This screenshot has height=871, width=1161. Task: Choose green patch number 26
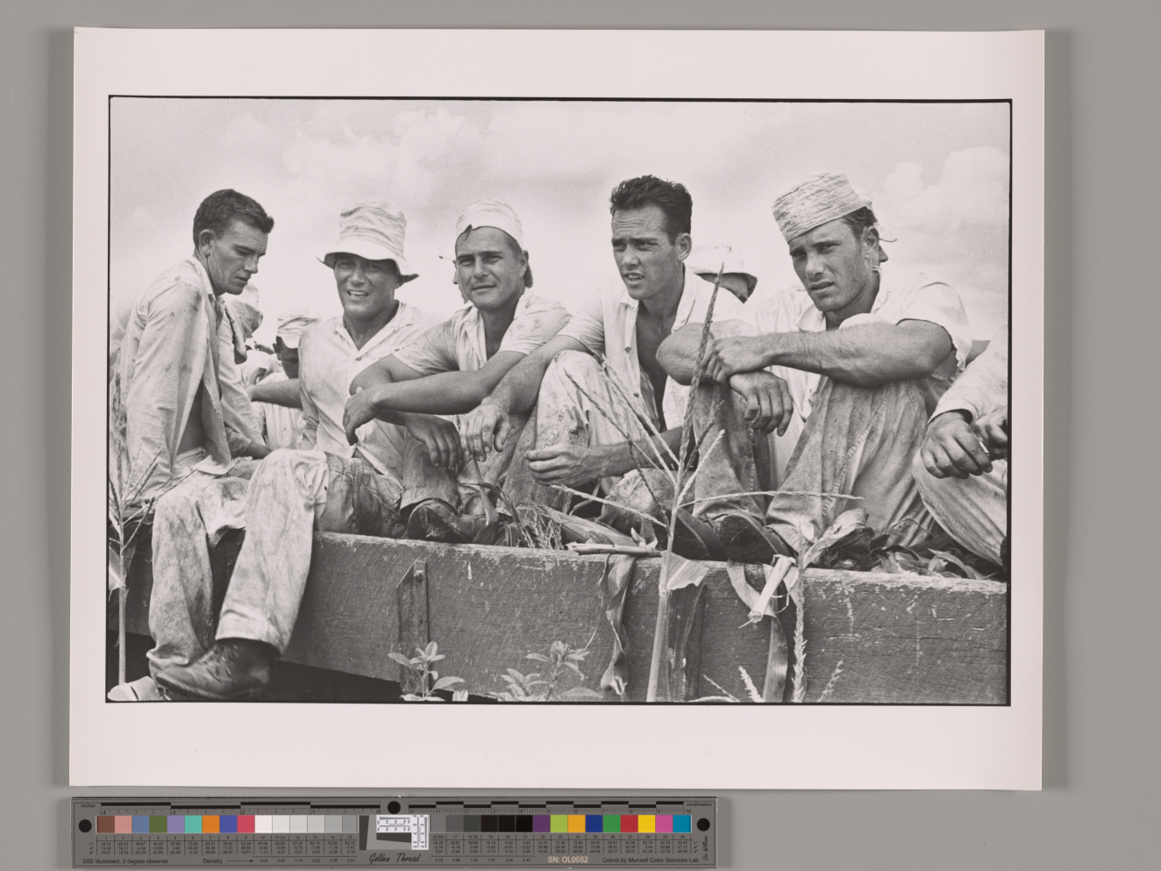coord(611,824)
